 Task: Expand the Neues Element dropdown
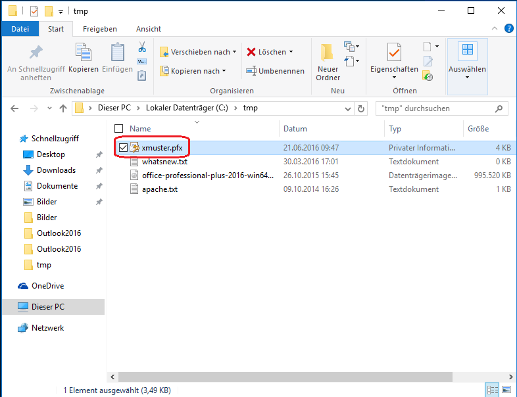(x=358, y=47)
